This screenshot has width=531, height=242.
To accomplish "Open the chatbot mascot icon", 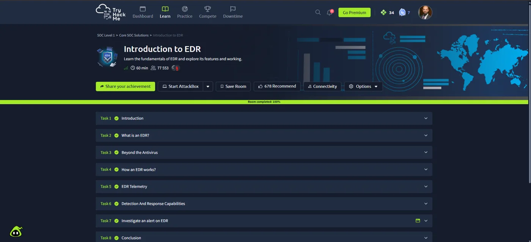I will point(16,231).
